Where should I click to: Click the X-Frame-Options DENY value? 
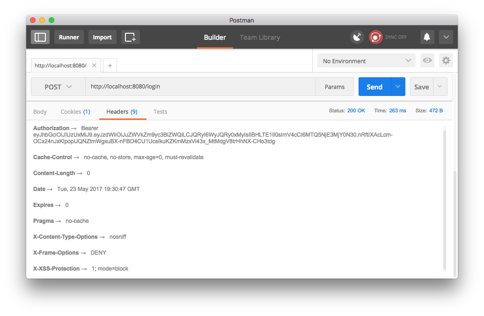pyautogui.click(x=98, y=253)
